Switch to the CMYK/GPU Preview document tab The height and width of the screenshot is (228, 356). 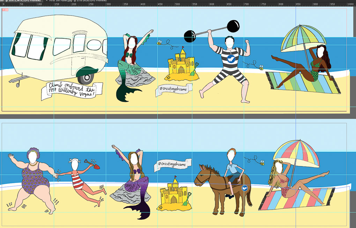(x=21, y=1)
